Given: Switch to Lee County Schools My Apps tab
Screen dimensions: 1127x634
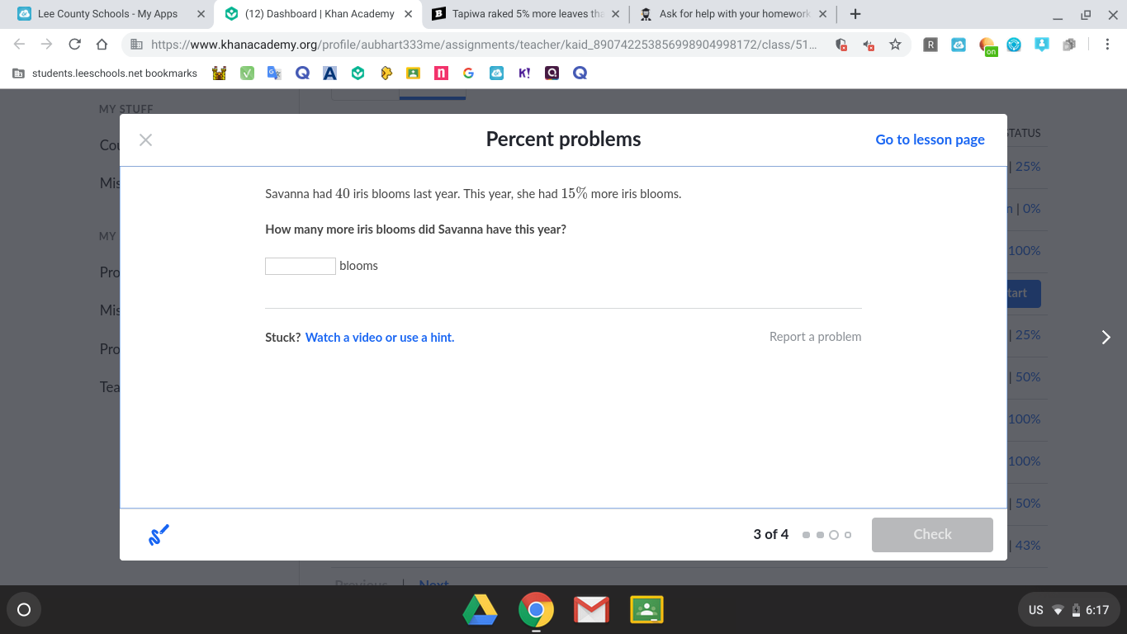Looking at the screenshot, I should (x=107, y=14).
